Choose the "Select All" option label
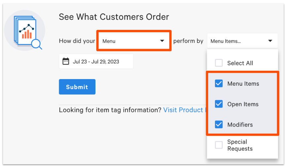Screen dimensions: 287x168 click(x=240, y=63)
